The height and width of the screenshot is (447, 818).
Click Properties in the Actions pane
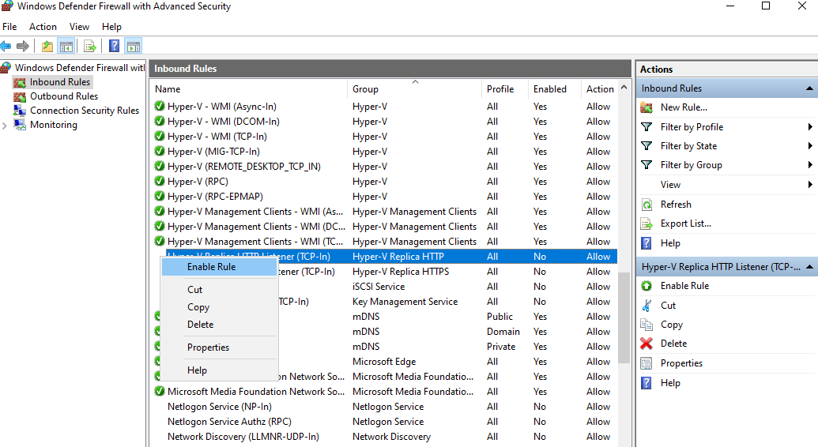681,363
